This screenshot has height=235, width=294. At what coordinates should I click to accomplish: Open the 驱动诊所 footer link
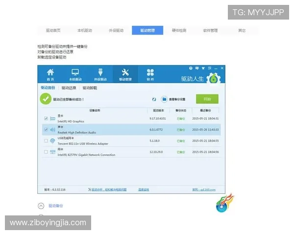coord(109,189)
